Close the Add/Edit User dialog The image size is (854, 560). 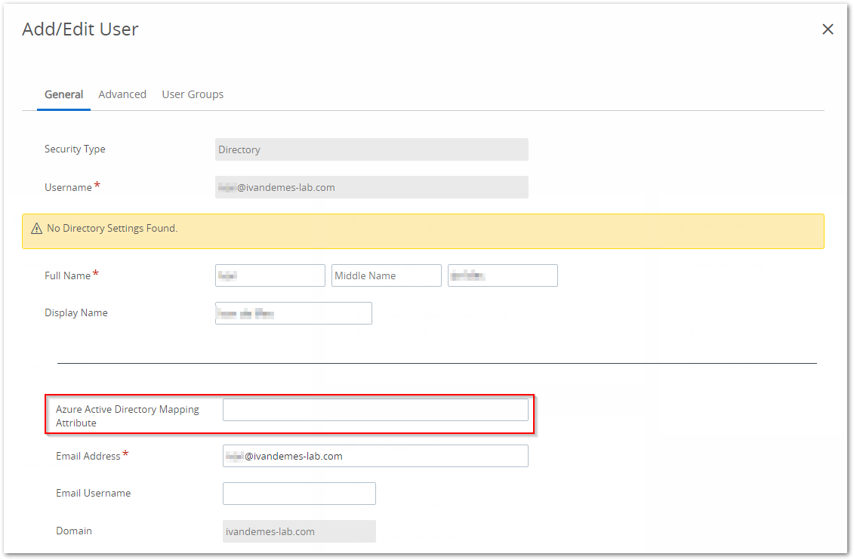[828, 29]
